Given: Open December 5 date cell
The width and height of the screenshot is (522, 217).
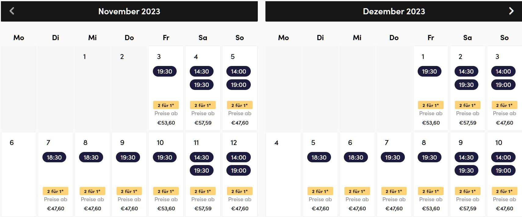Looking at the screenshot, I should (x=320, y=174).
